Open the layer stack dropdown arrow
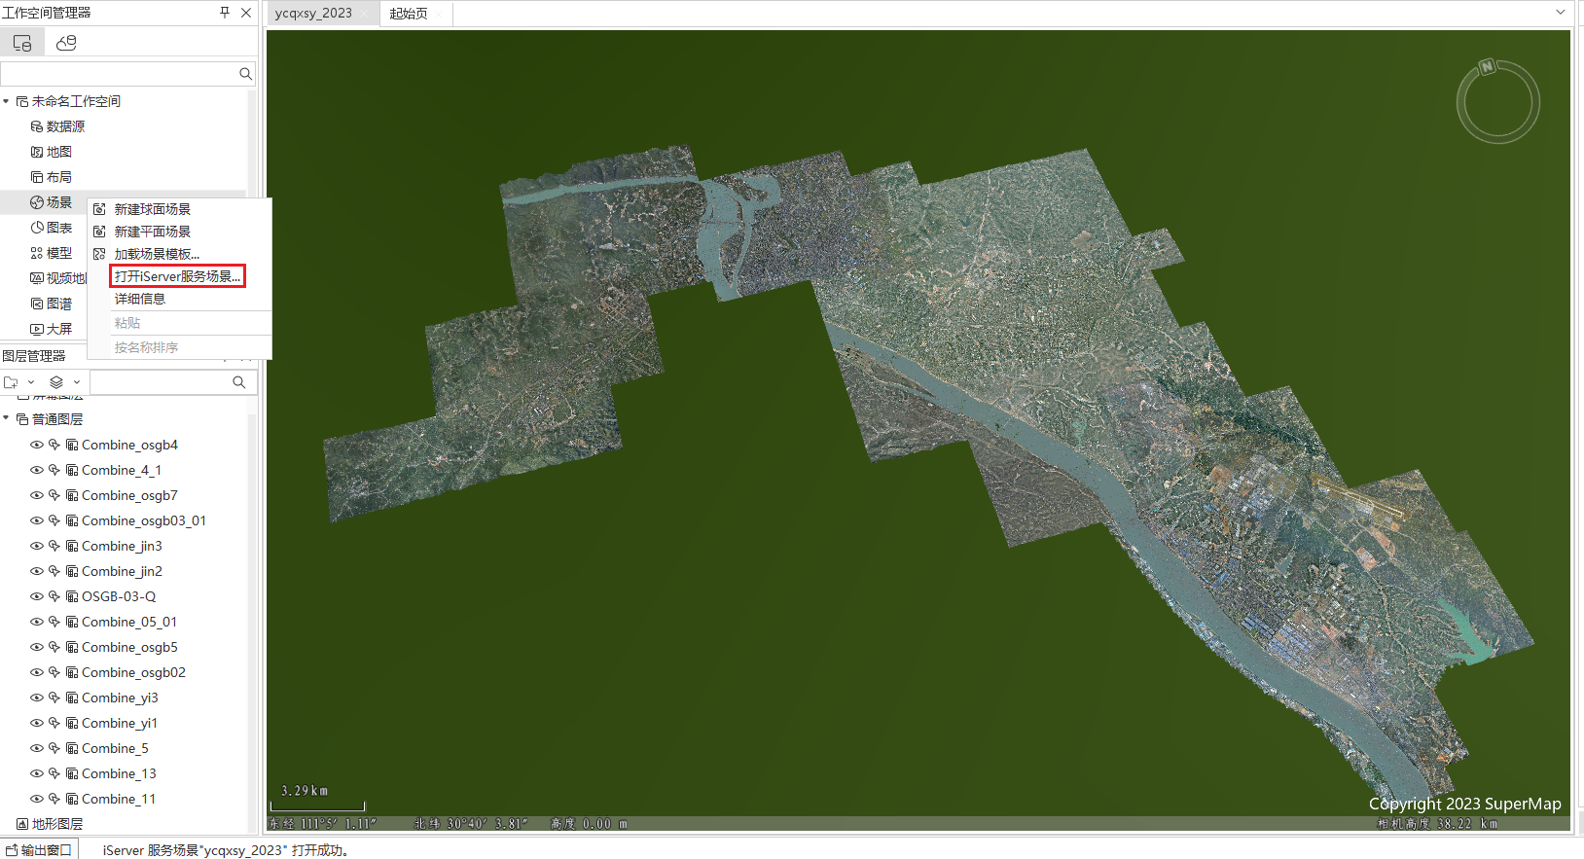 (x=76, y=382)
